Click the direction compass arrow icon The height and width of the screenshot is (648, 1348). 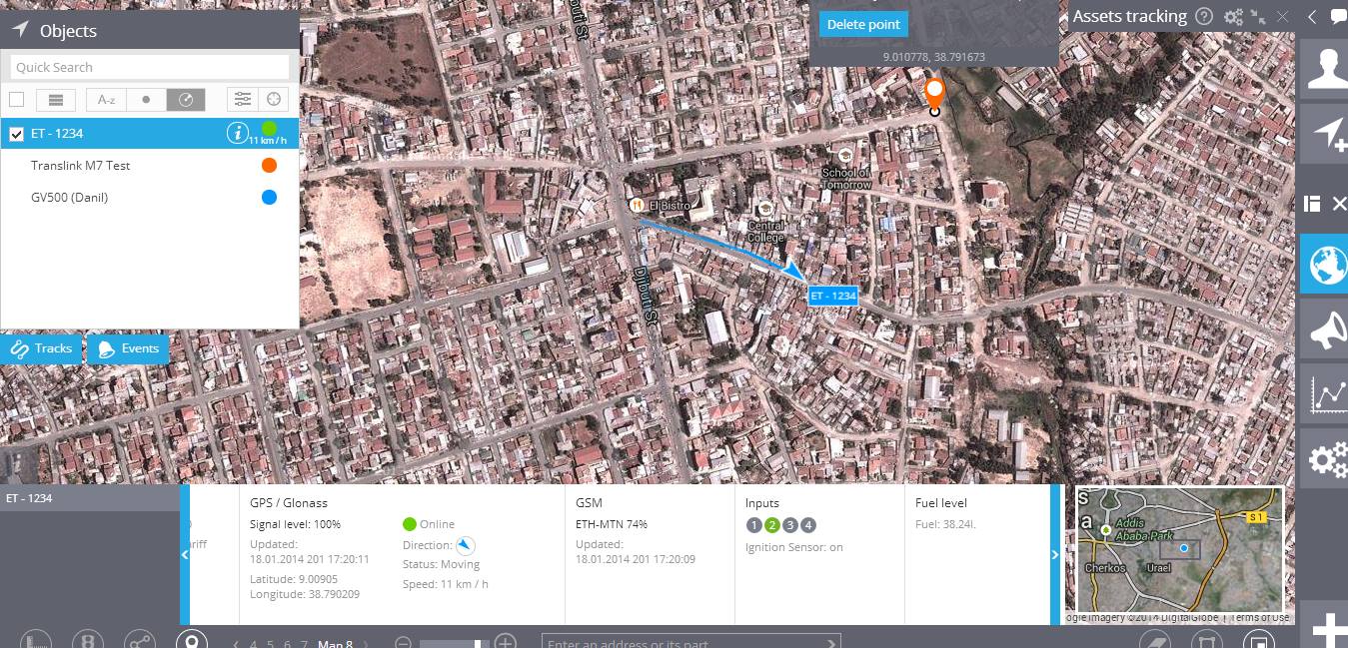(x=466, y=545)
